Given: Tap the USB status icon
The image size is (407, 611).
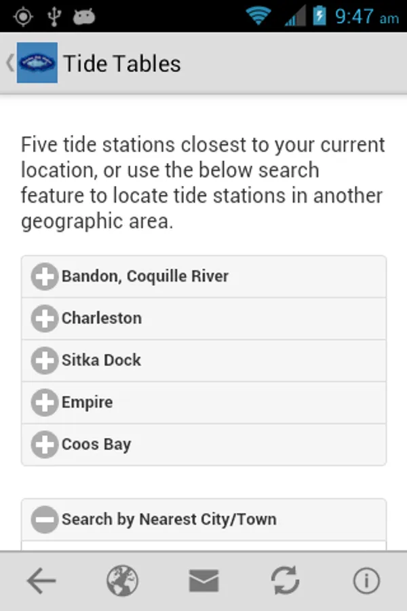Looking at the screenshot, I should coord(54,16).
